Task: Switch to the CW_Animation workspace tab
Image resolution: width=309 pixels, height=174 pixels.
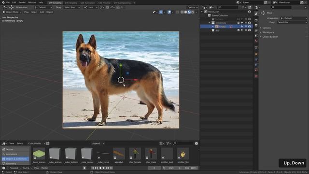Action: [x=88, y=3]
